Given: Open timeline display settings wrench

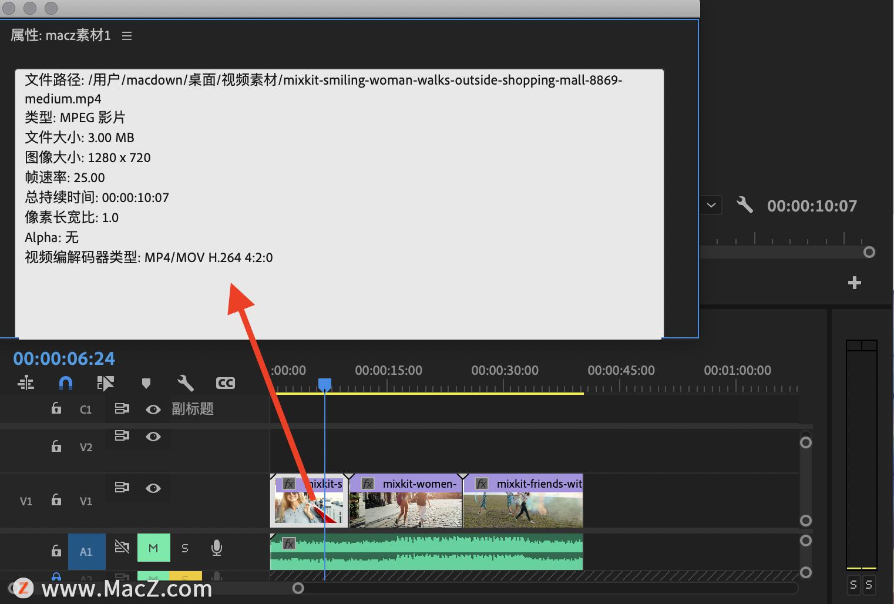Looking at the screenshot, I should pos(186,384).
